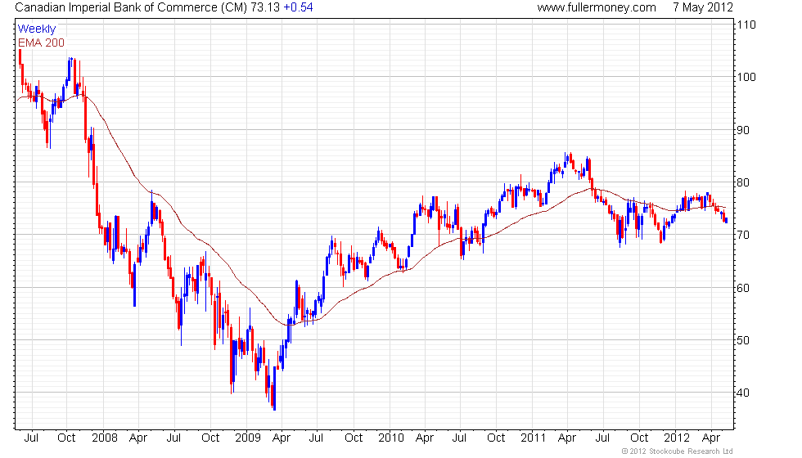Screen dimensions: 802x458
Task: Click the price change value '+0.54'
Action: pyautogui.click(x=298, y=7)
